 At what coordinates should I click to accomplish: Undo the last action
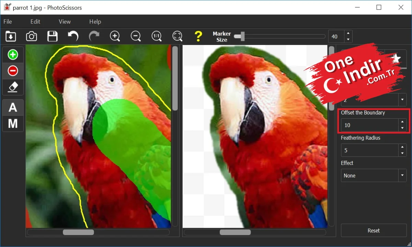[73, 36]
